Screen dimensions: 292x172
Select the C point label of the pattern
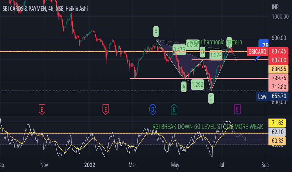[211, 98]
